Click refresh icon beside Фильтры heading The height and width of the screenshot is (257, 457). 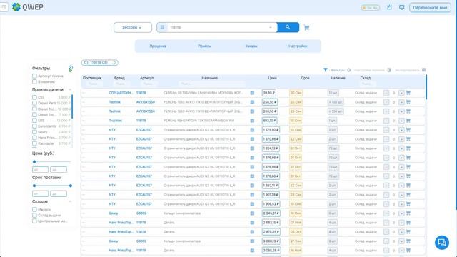tap(71, 69)
